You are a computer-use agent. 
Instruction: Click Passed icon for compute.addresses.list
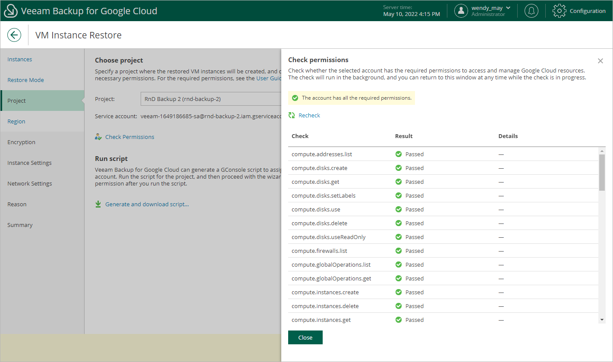[x=399, y=154]
